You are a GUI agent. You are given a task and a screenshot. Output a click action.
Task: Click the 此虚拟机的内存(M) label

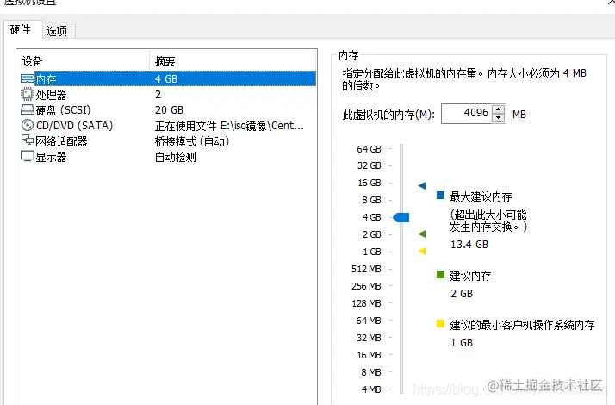[388, 115]
